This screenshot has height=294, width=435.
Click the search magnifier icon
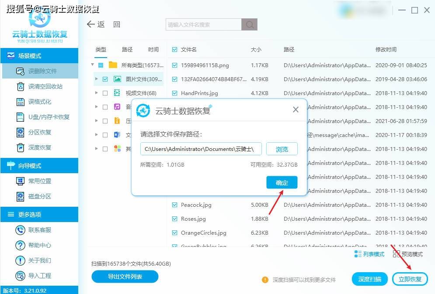[250, 25]
